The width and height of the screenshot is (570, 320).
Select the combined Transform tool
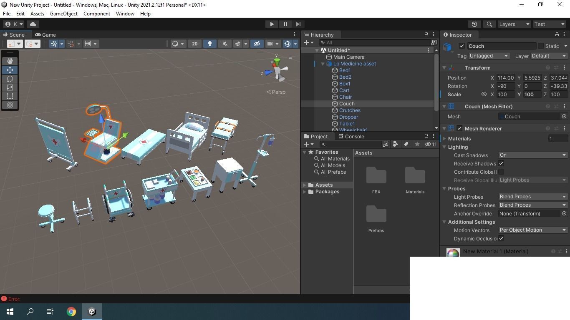coord(10,105)
